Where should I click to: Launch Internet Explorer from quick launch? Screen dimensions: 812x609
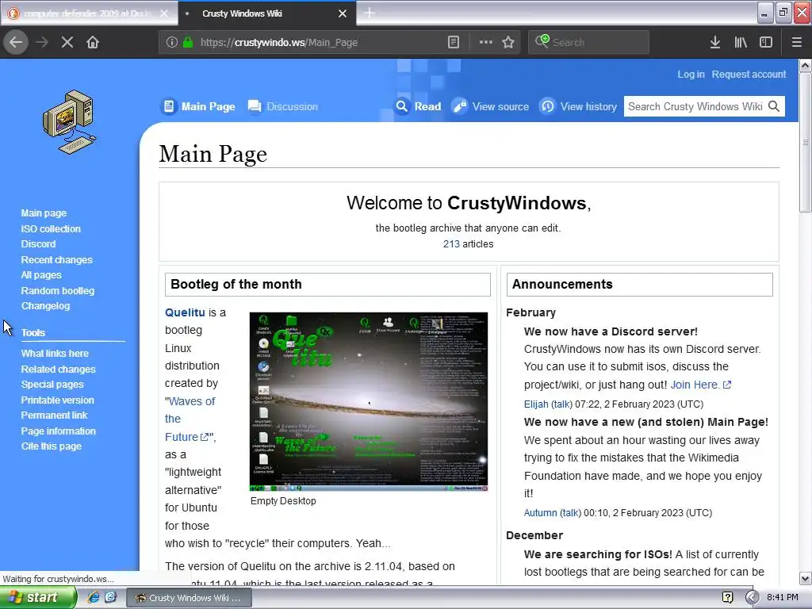(94, 597)
